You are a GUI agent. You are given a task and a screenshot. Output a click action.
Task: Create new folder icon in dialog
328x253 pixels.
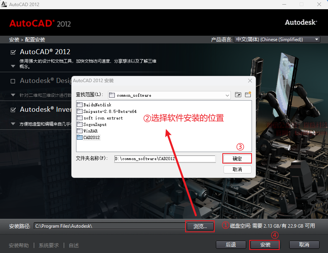248,94
